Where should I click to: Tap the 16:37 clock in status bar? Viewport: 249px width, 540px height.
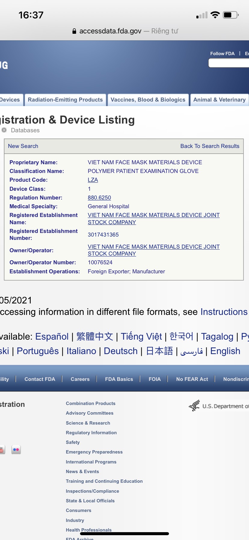pyautogui.click(x=31, y=15)
